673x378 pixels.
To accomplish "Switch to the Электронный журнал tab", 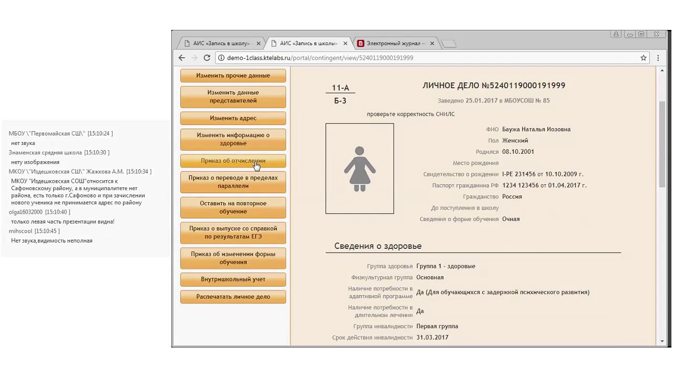I will 395,44.
